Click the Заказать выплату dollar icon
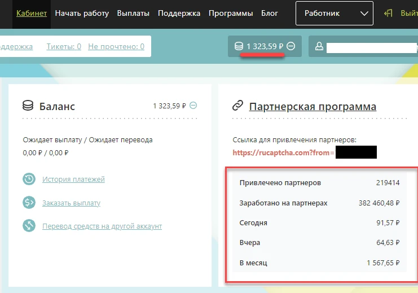Image resolution: width=418 pixels, height=293 pixels. (29, 203)
